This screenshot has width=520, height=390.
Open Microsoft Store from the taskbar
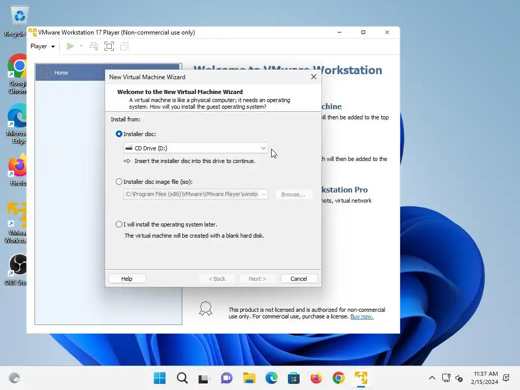(x=294, y=378)
